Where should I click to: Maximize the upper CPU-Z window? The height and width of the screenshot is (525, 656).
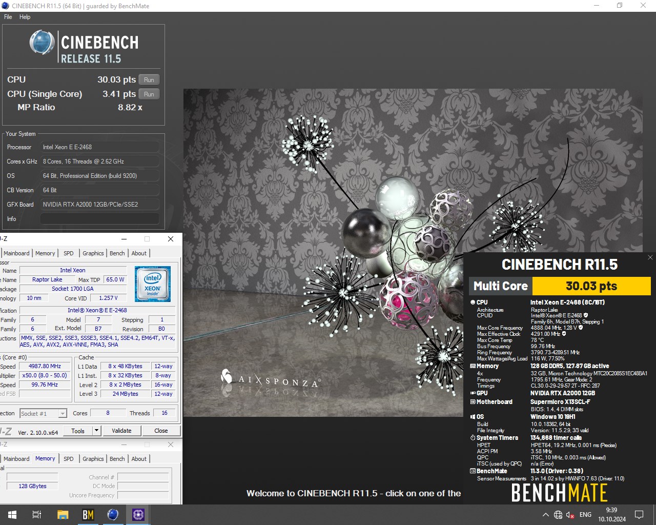(147, 239)
